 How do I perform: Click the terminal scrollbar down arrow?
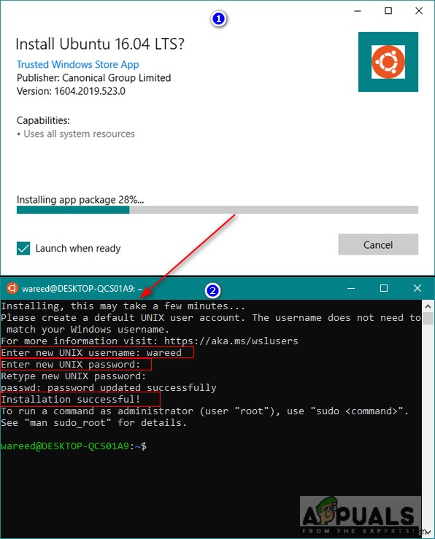coord(428,532)
